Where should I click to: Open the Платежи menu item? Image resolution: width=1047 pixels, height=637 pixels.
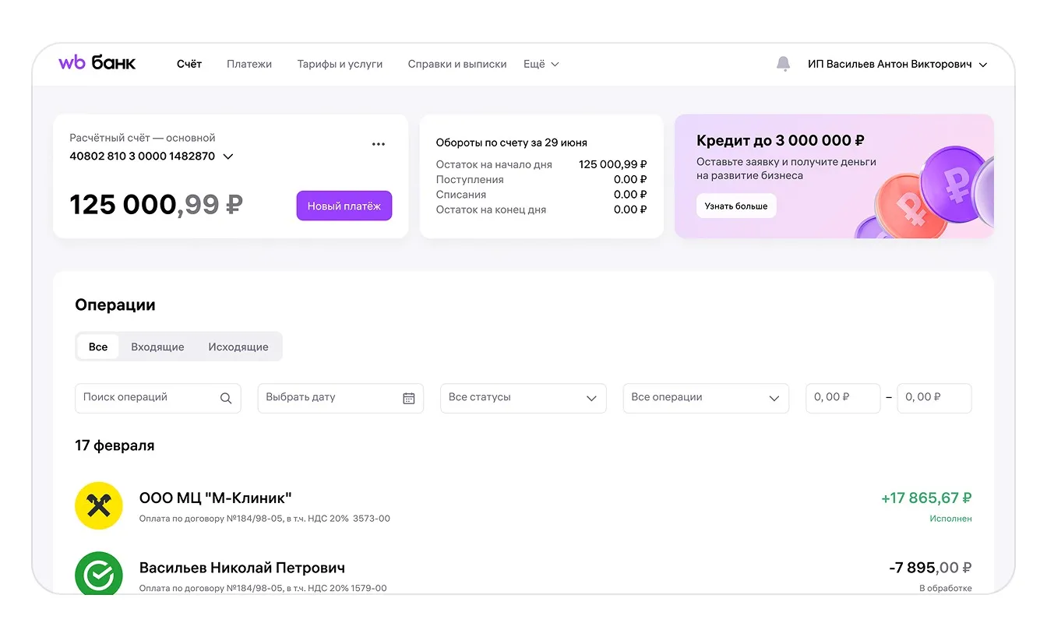(249, 64)
